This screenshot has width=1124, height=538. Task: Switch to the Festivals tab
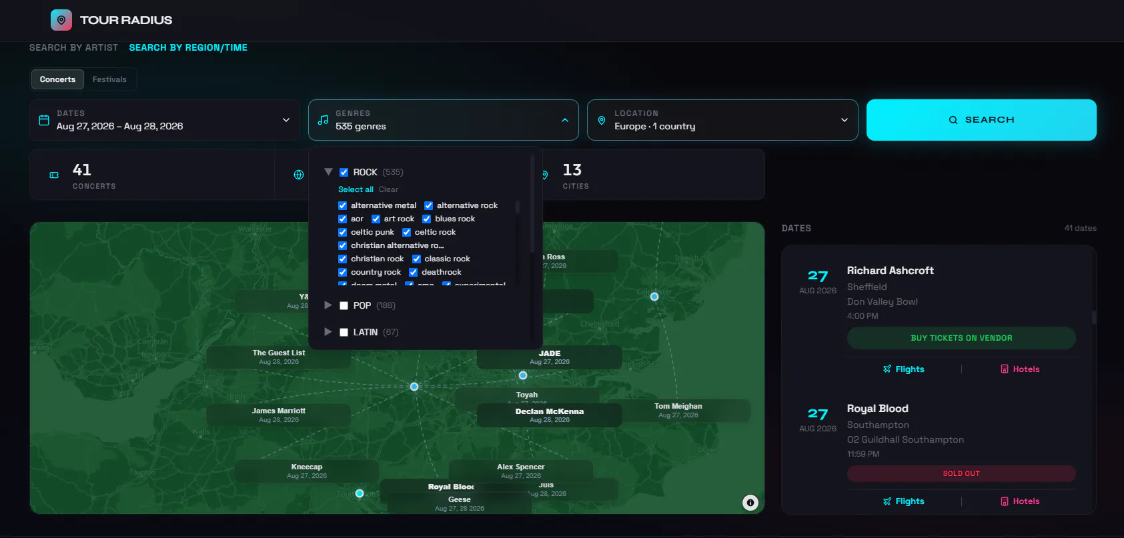coord(109,79)
